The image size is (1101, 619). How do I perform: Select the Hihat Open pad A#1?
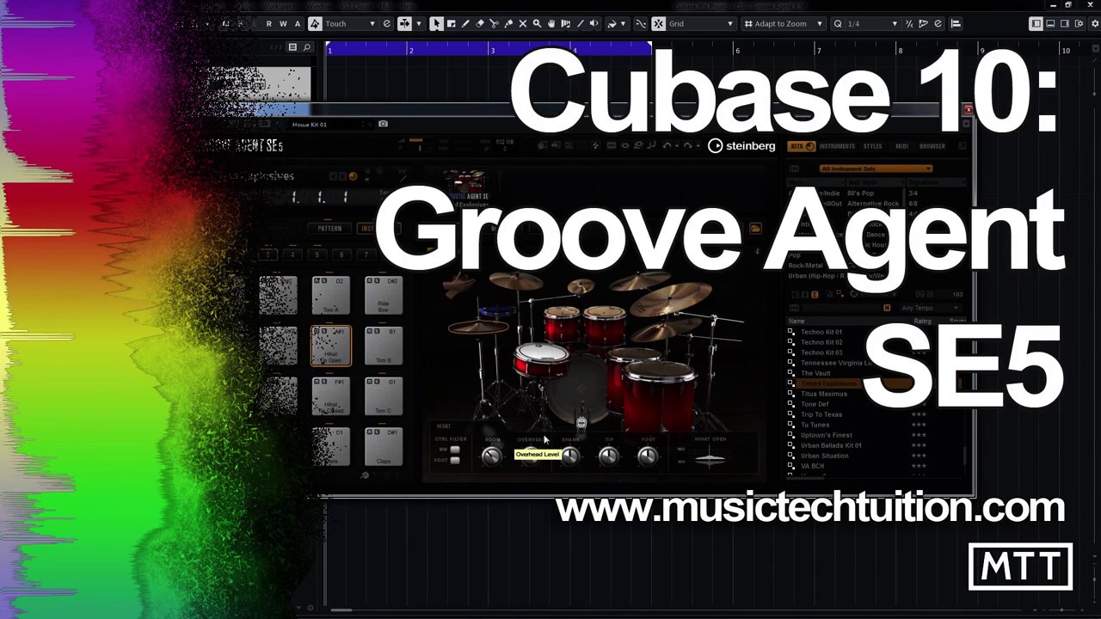[x=331, y=346]
